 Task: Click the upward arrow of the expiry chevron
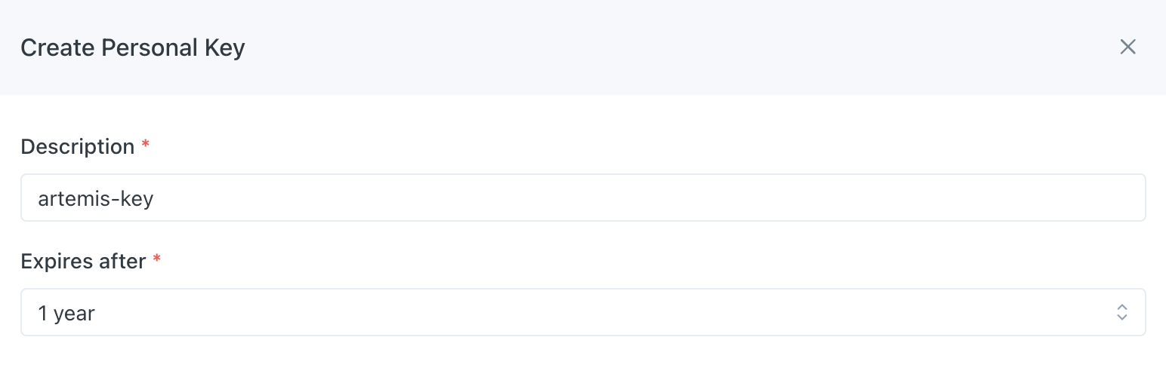(x=1122, y=307)
